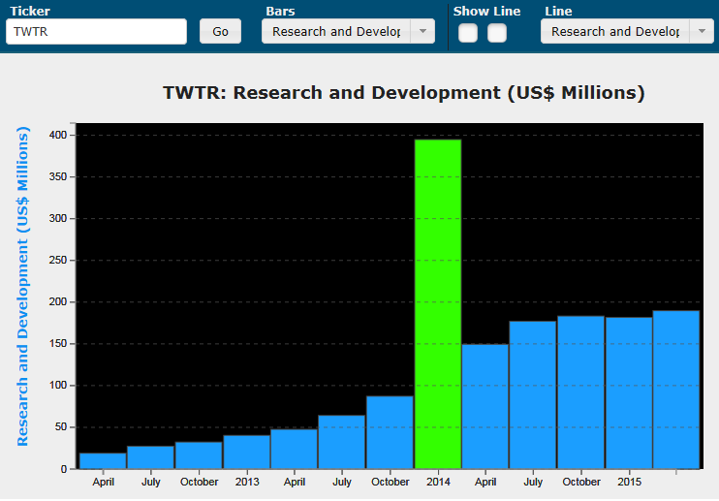Click the blue bar above April 2013
719x501 pixels.
coord(294,449)
